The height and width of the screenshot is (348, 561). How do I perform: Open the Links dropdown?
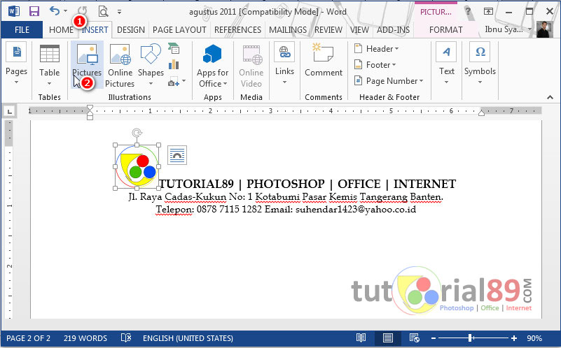pyautogui.click(x=284, y=64)
